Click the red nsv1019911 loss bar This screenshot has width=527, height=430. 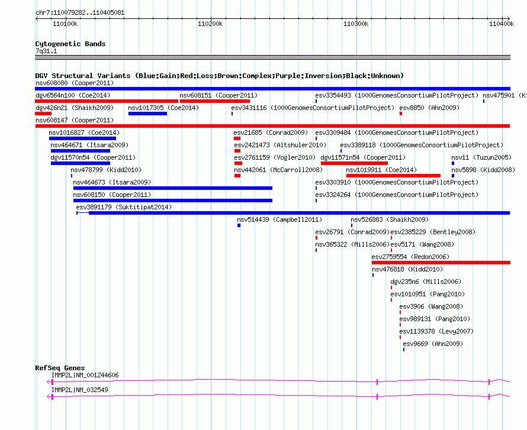393,176
